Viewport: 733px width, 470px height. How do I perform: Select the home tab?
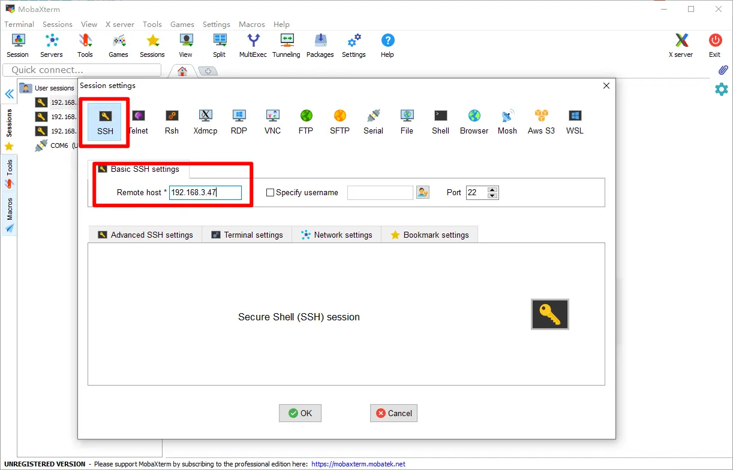tap(182, 71)
